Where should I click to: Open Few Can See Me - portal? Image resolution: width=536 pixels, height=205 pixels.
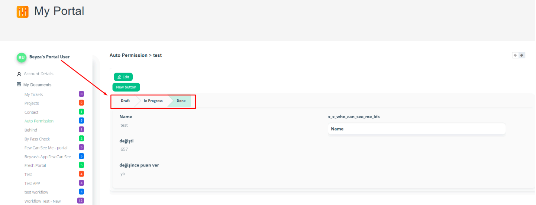click(46, 148)
